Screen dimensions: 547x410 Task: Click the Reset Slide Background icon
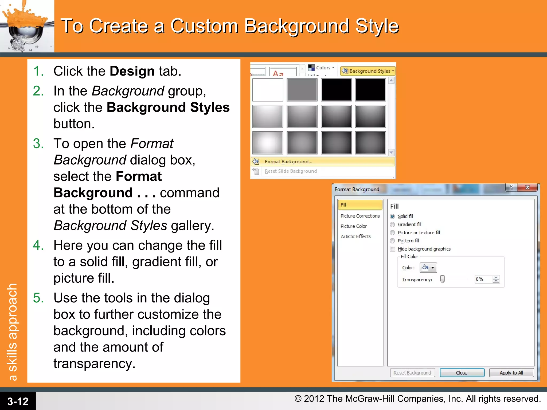point(256,171)
